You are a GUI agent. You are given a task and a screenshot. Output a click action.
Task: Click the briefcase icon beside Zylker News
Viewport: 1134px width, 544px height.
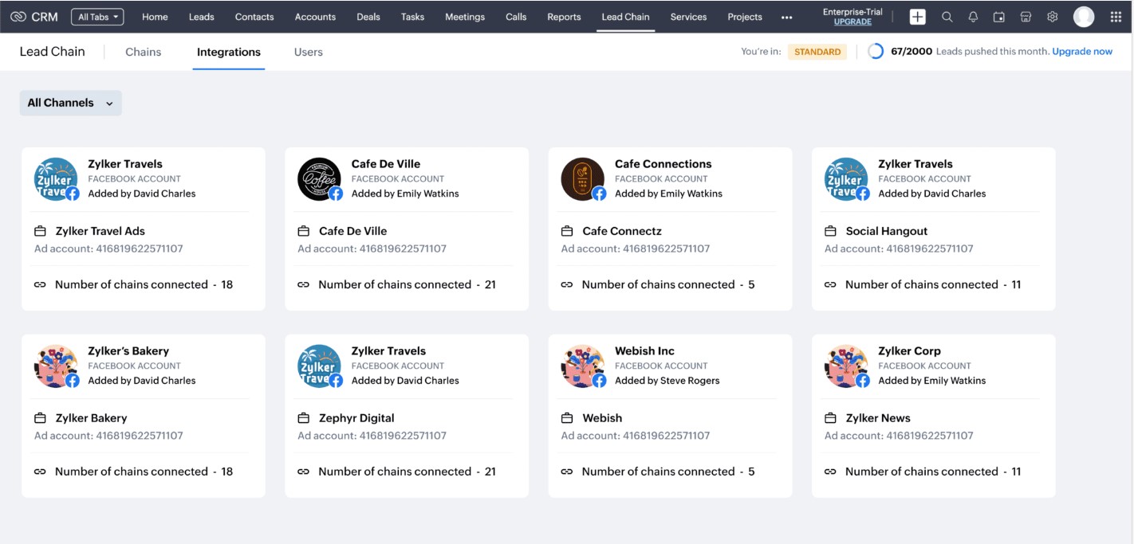(x=830, y=418)
